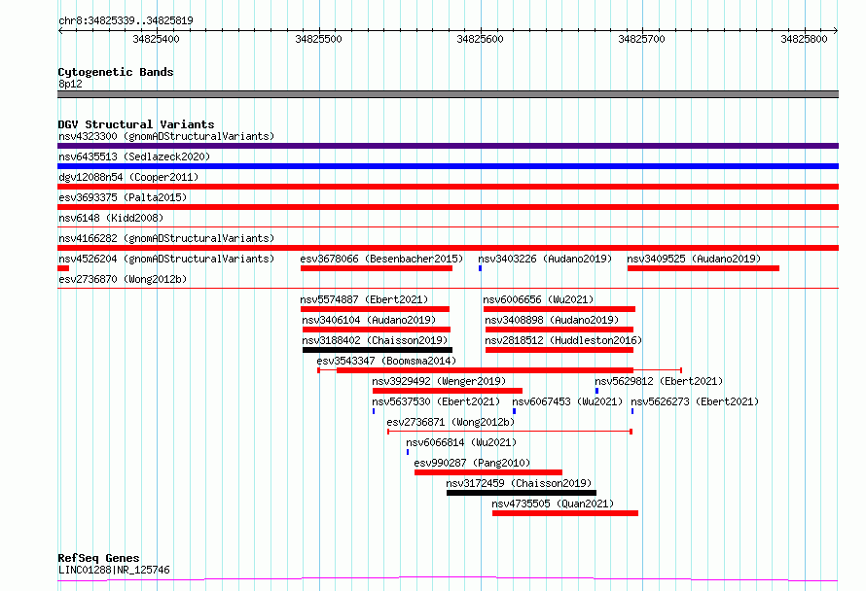Viewport: 866px width, 591px height.
Task: Click the red esv3678066 variant bar
Action: (x=377, y=268)
